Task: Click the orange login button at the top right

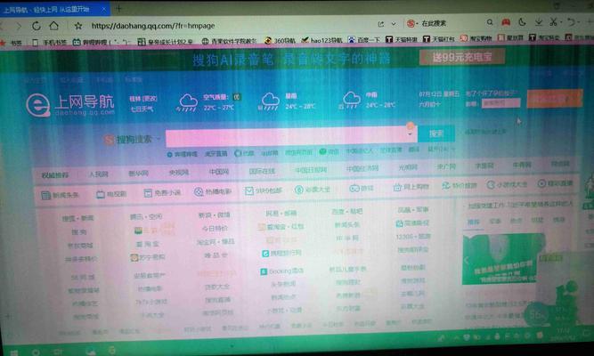Action: point(555,99)
